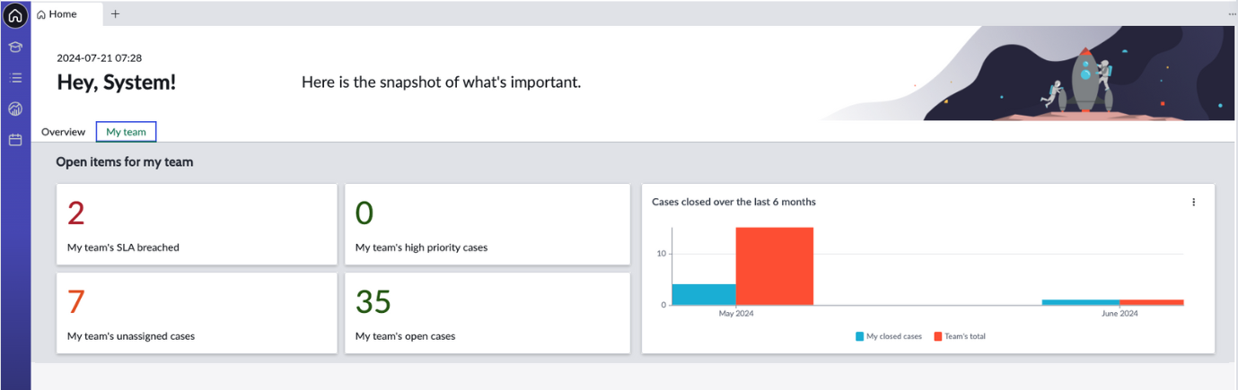Click the red May 2024 team total bar

click(774, 266)
